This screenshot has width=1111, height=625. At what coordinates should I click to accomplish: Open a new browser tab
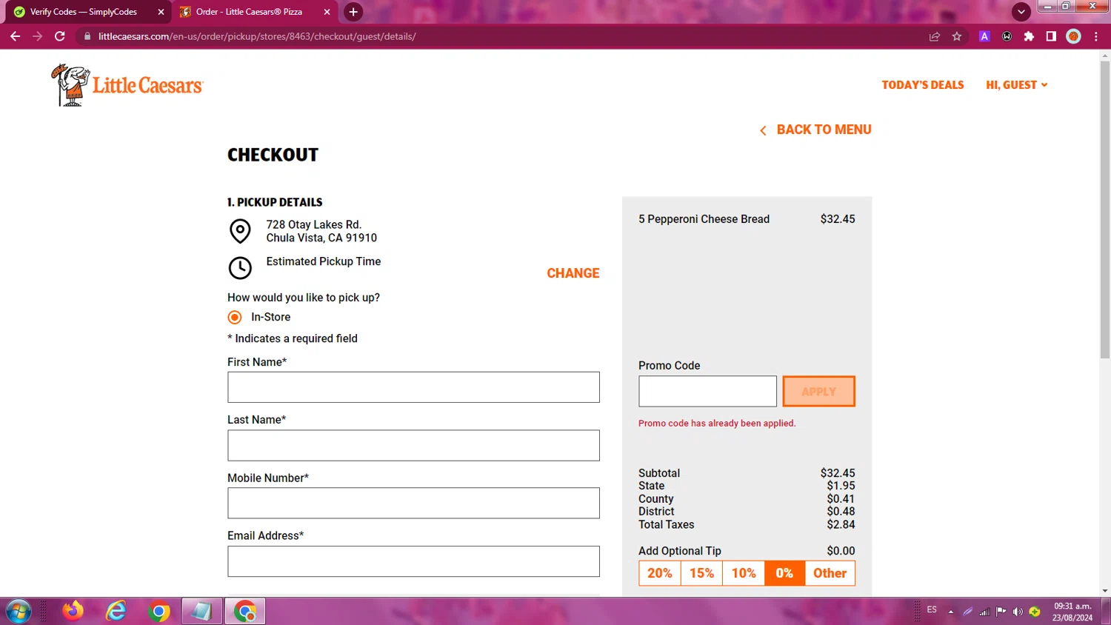353,12
